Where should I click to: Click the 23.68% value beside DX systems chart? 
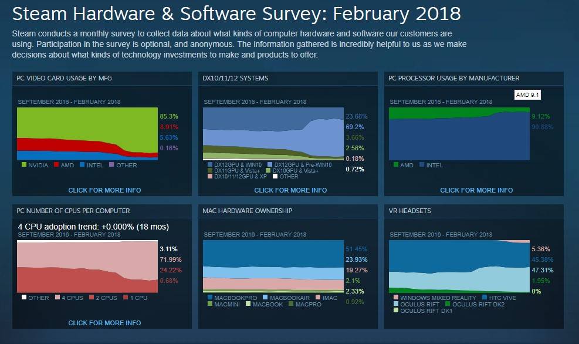[x=357, y=116]
